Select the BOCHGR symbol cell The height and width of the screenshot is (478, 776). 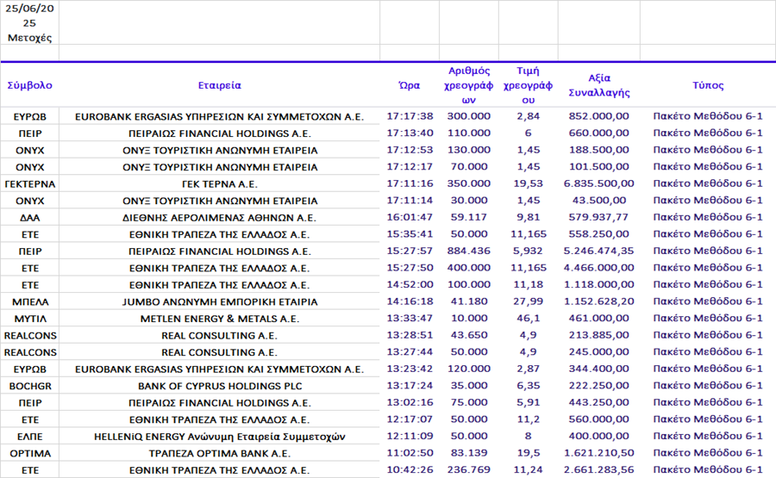coord(29,386)
